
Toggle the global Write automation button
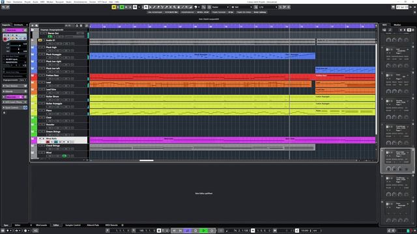[126, 7]
